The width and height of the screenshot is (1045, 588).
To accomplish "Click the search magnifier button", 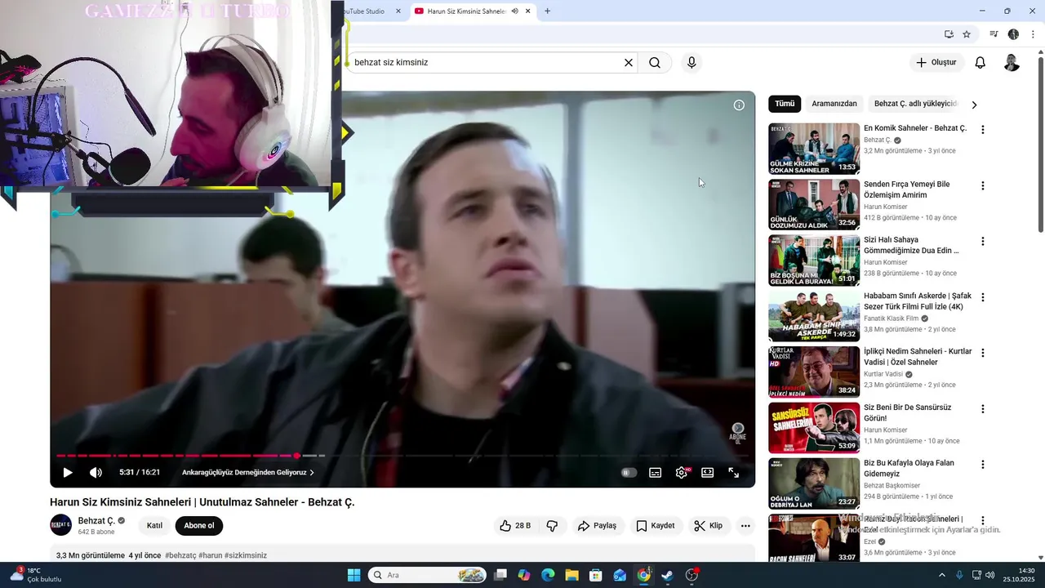I will pyautogui.click(x=655, y=63).
